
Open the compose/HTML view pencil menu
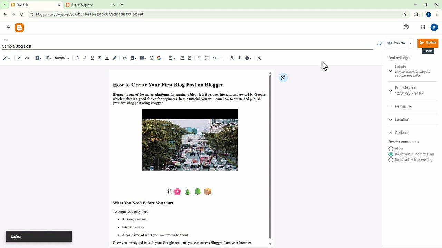click(x=6, y=58)
